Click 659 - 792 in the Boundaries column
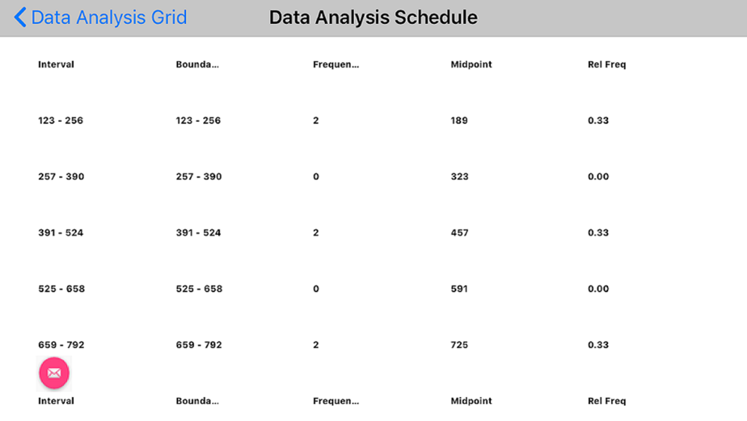 [199, 345]
